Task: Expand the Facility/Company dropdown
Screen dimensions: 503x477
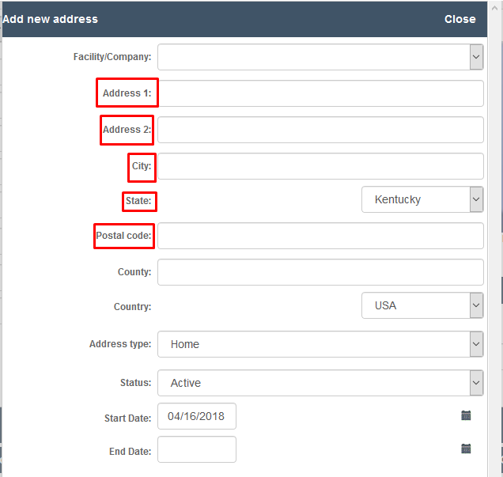Action: point(476,57)
